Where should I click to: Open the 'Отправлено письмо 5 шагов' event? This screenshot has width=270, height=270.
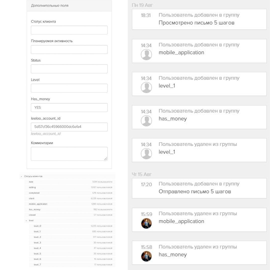[199, 188]
